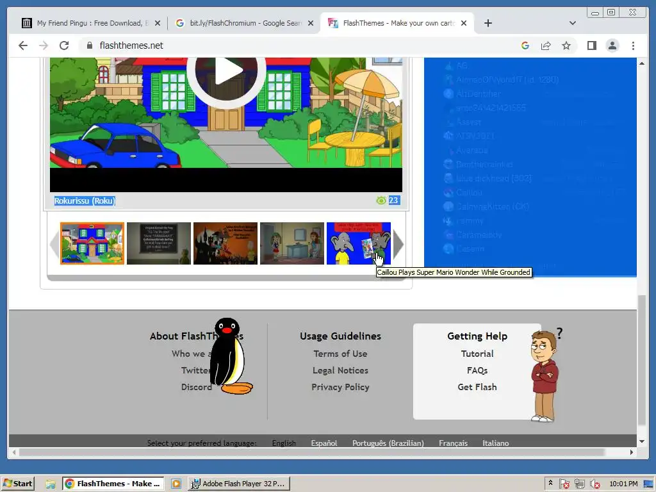Click the page scrollbar down arrow
Viewport: 656px width, 492px height.
click(x=642, y=441)
